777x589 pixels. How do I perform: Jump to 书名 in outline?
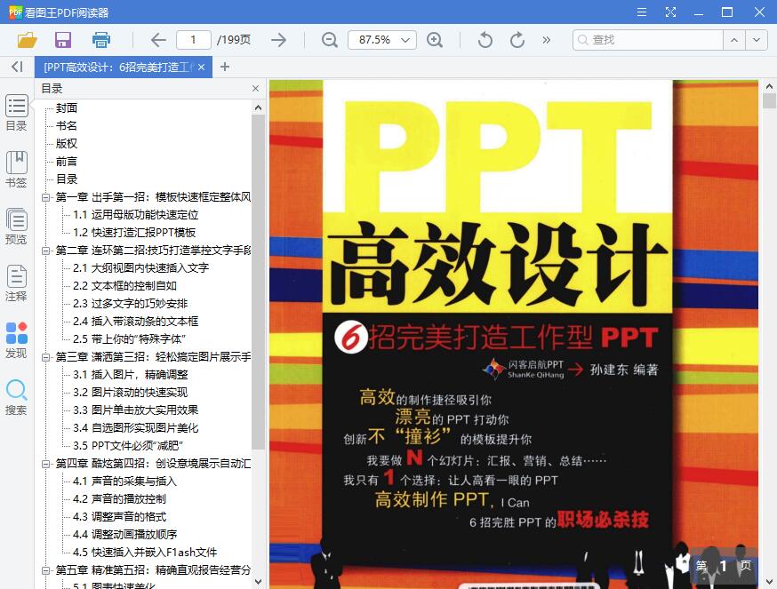click(x=67, y=126)
